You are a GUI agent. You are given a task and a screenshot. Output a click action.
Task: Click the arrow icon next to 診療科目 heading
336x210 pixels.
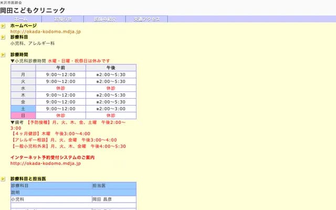[x=3, y=37]
